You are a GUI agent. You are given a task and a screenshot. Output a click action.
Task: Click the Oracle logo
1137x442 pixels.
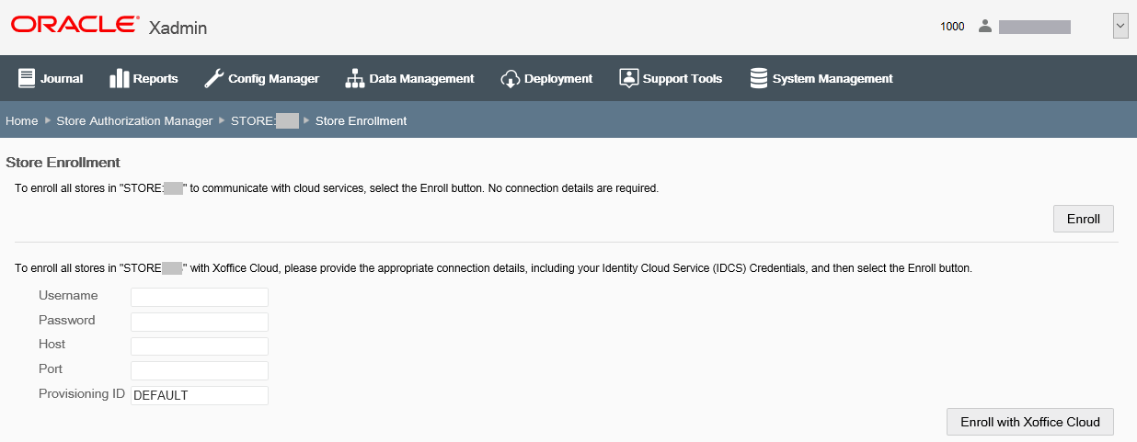(x=75, y=25)
